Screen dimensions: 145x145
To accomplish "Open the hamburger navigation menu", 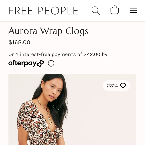I will pos(133,10).
